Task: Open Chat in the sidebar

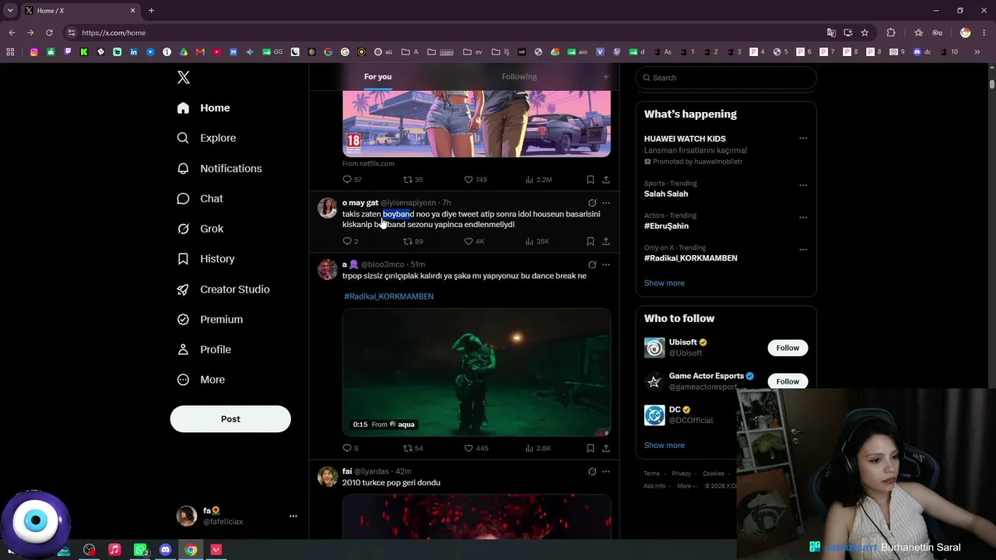Action: [200, 198]
